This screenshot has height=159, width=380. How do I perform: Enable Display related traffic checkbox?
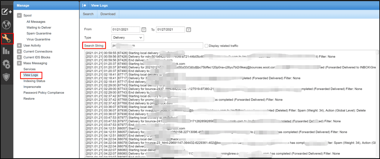pos(206,46)
